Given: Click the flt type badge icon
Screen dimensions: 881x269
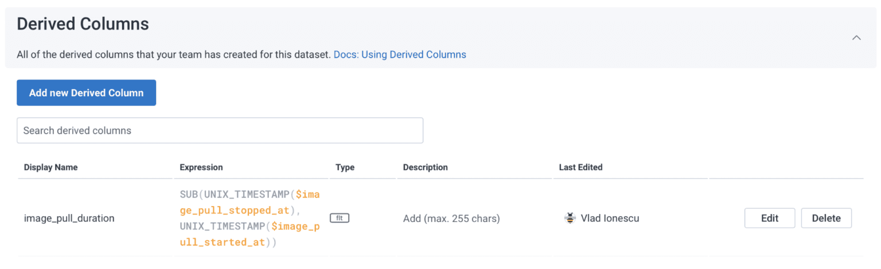Looking at the screenshot, I should point(340,218).
